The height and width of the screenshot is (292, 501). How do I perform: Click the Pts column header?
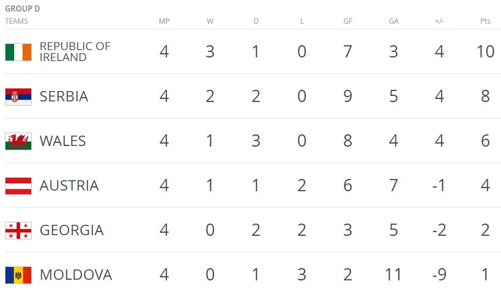pos(485,21)
